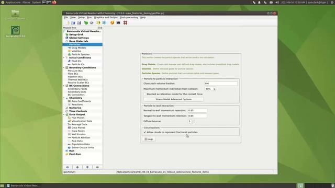Collapse the Data Output tree node

(x=64, y=114)
